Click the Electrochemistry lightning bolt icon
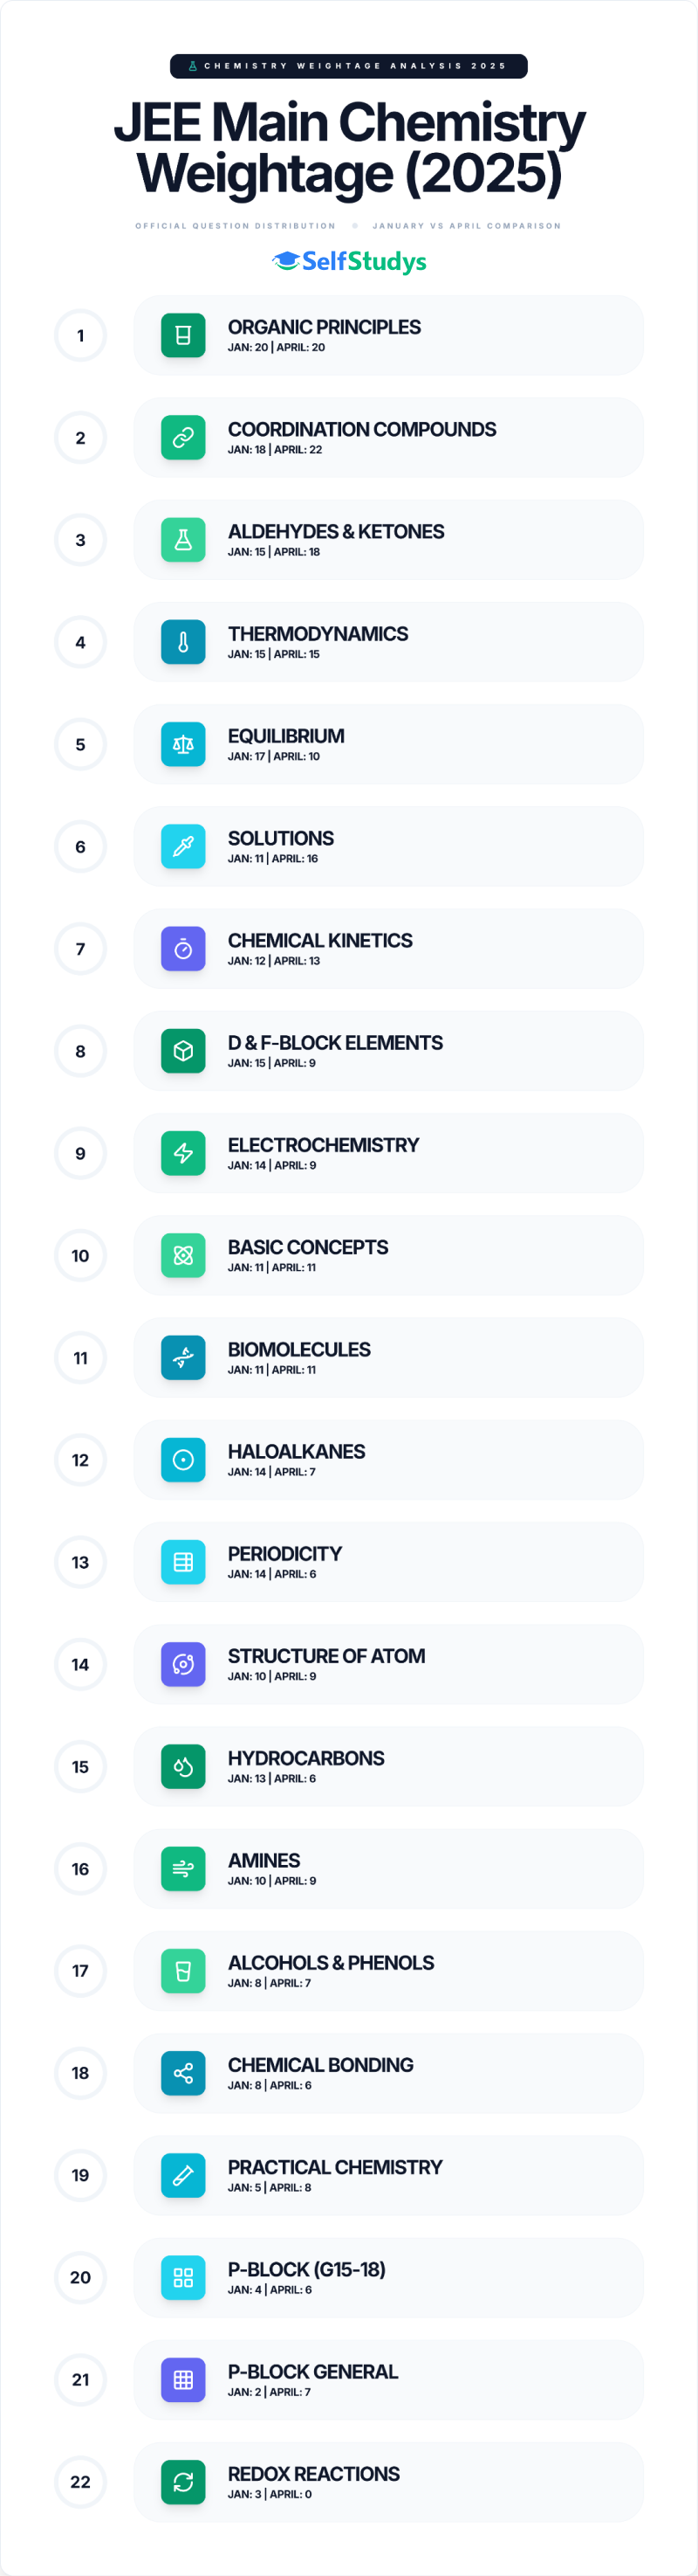The width and height of the screenshot is (698, 2576). [182, 1153]
